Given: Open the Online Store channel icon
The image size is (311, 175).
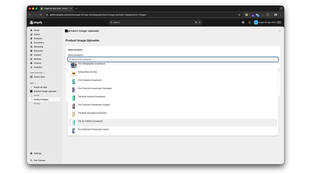Looking at the screenshot, I should click(31, 77).
